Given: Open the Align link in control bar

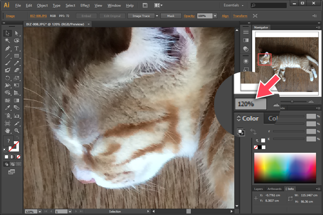Looking at the screenshot, I should coord(225,16).
